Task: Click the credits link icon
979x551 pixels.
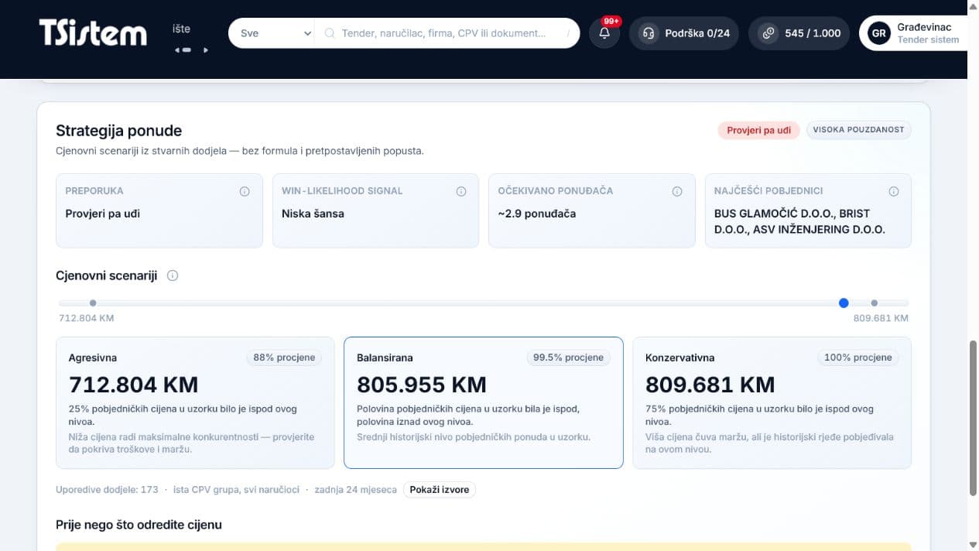Action: [x=768, y=33]
